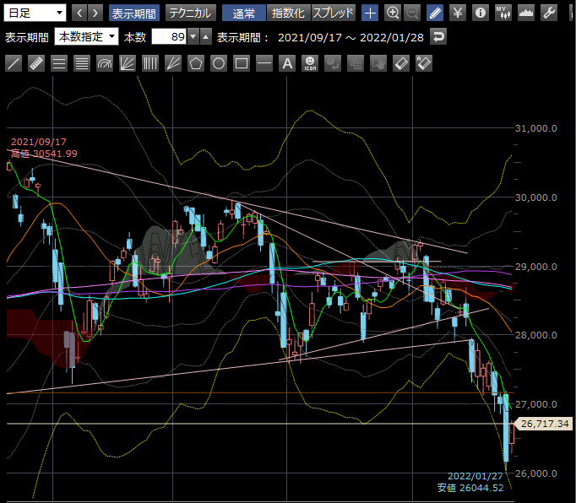Open the 本数指定 period type dropdown

[x=86, y=37]
